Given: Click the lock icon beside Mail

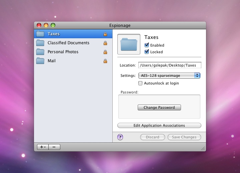Looking at the screenshot, I should 105,61.
